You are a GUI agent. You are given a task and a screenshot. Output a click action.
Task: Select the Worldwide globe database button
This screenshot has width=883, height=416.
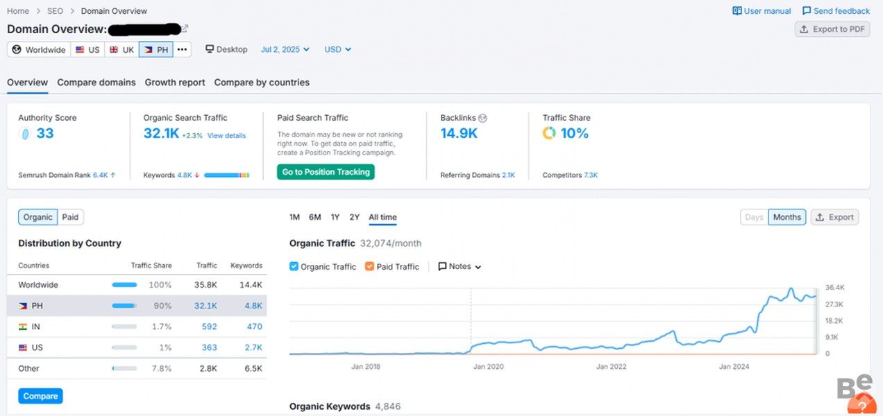coord(39,50)
